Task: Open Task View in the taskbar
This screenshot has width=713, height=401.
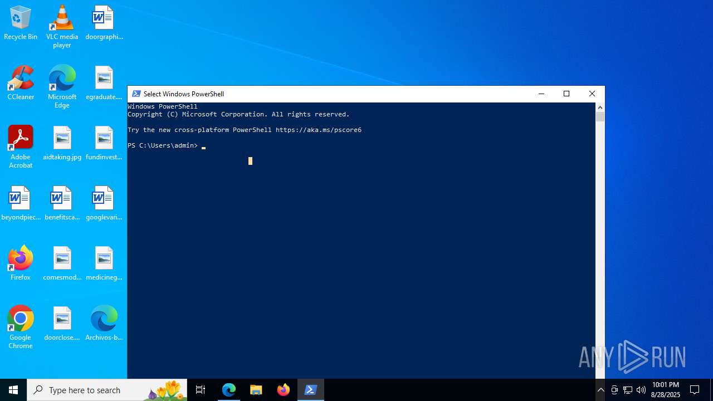Action: tap(201, 390)
